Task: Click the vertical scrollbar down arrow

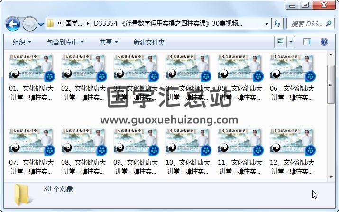Action: pyautogui.click(x=330, y=177)
